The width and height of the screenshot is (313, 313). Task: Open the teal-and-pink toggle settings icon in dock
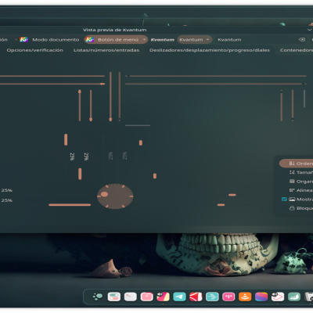pos(114,297)
